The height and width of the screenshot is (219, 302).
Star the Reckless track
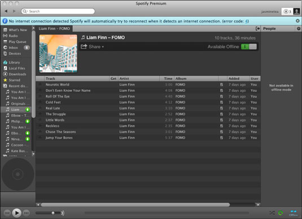(40, 126)
